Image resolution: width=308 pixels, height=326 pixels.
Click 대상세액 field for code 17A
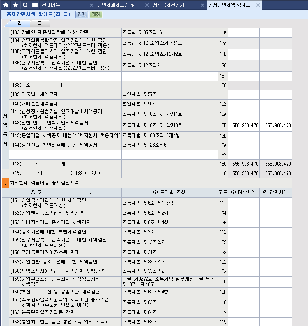click(244, 43)
